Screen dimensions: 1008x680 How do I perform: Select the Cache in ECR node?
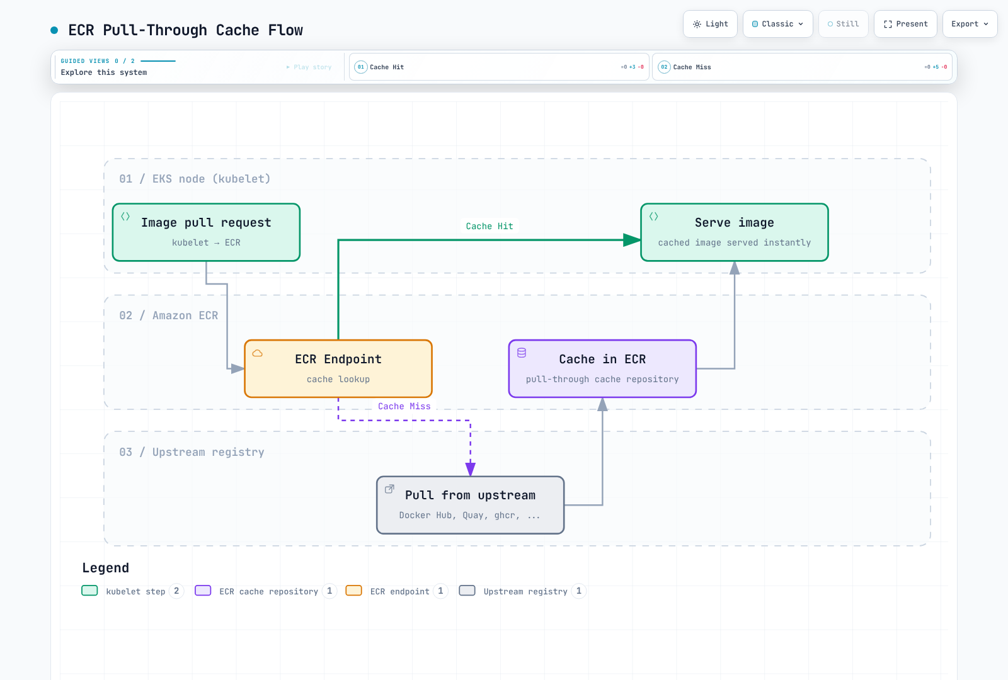(602, 369)
